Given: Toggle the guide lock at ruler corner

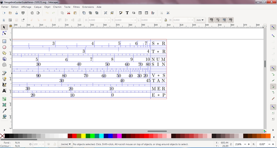Looking at the screenshot, I should click(11, 26).
